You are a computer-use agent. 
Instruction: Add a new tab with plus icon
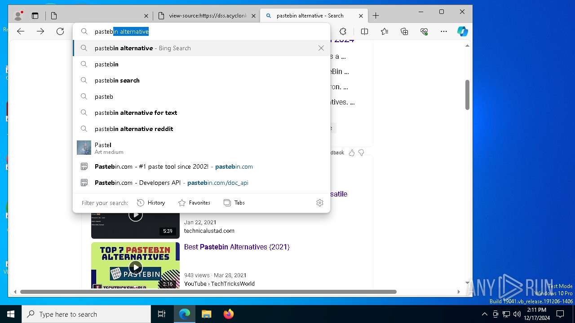tap(376, 16)
